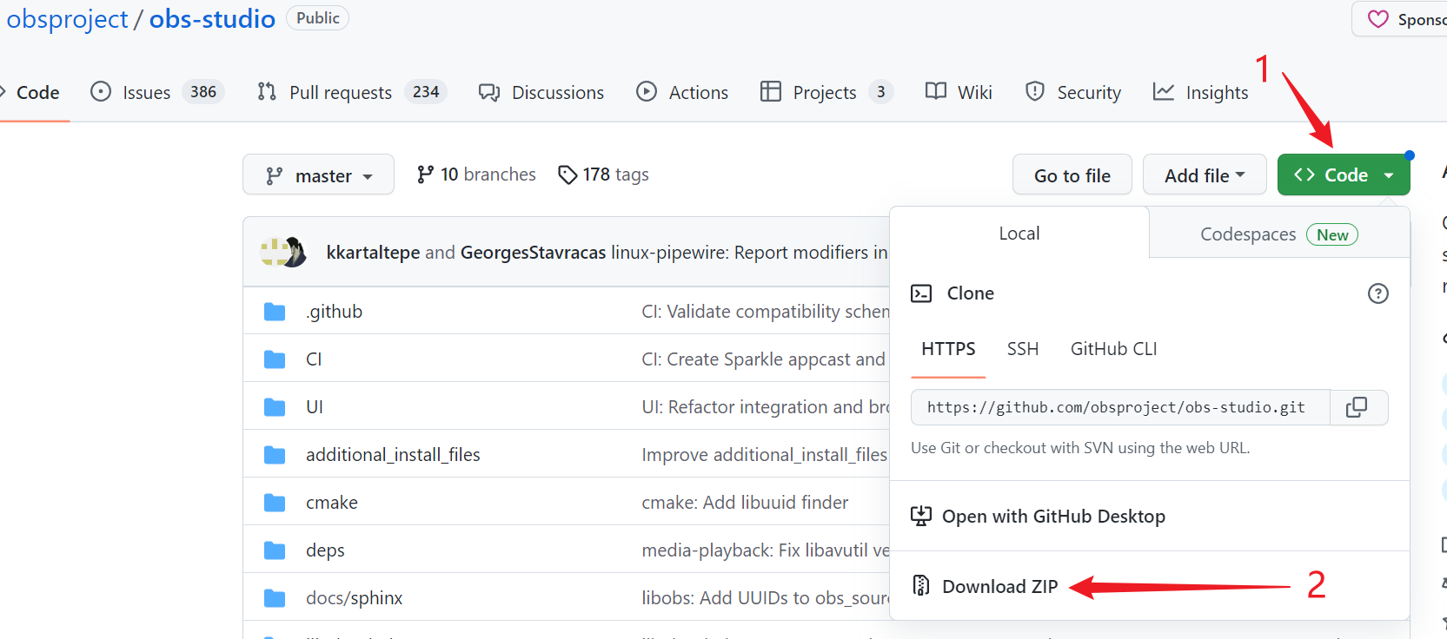Click the Clone help question mark icon
1447x639 pixels.
click(1377, 293)
